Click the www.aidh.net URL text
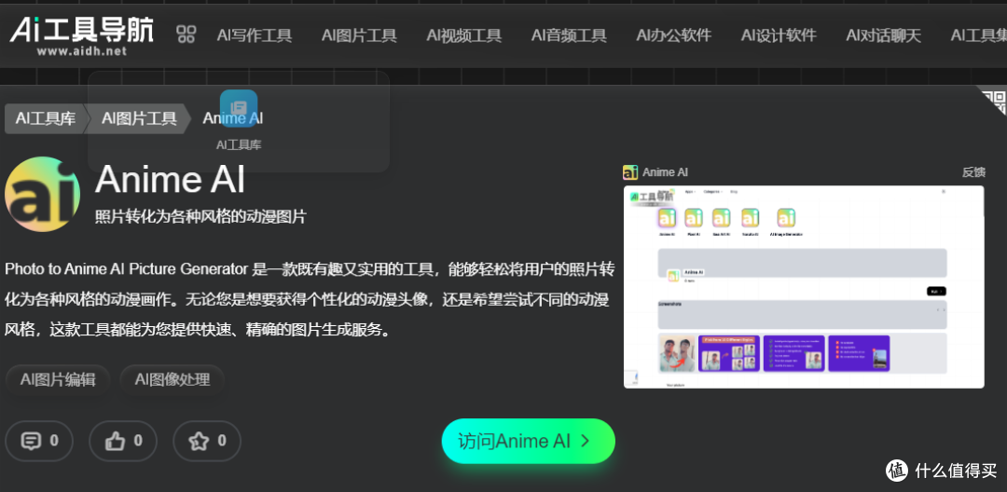This screenshot has height=492, width=1007. pos(81,51)
